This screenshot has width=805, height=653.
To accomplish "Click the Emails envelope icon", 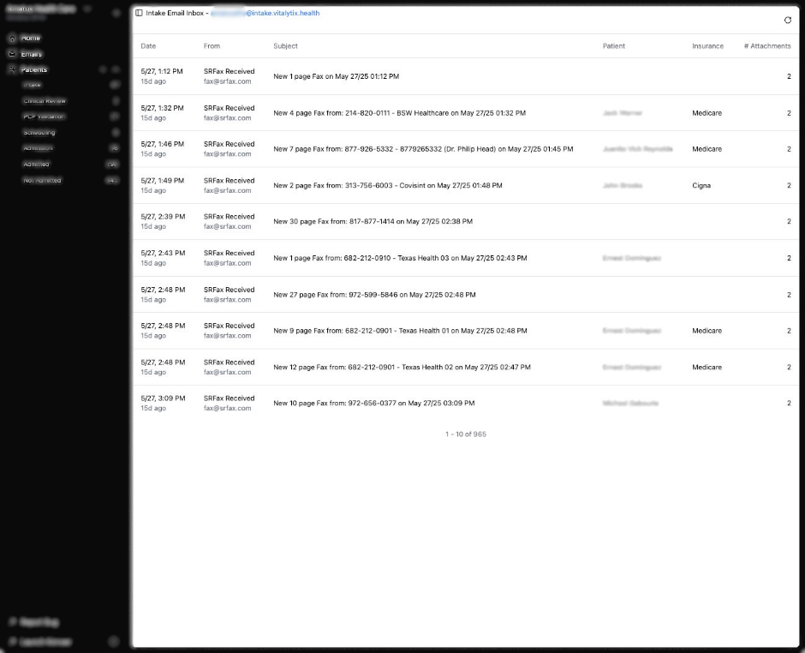I will 11,54.
